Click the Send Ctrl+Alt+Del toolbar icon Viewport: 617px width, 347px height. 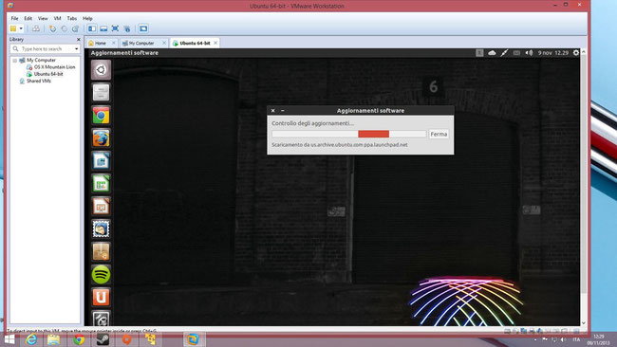(x=36, y=28)
